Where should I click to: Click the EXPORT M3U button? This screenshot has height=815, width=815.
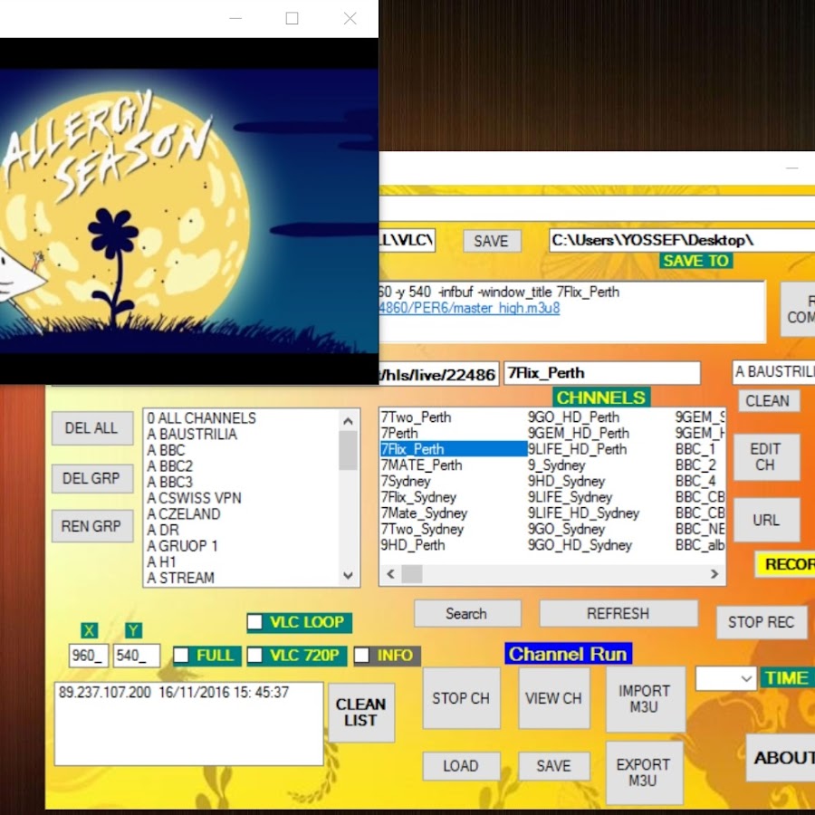tap(644, 773)
